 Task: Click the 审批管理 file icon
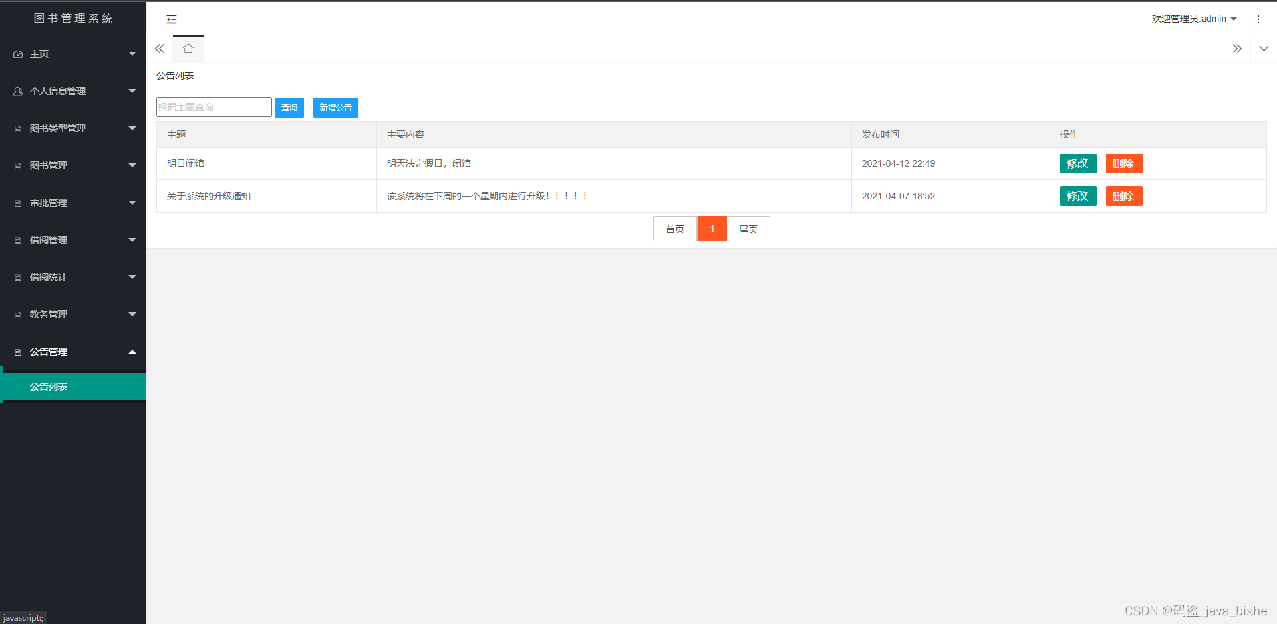point(18,203)
